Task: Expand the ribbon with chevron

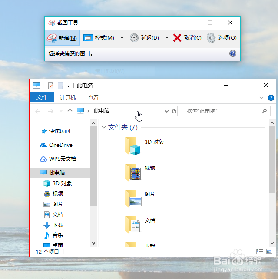Action: point(261,98)
